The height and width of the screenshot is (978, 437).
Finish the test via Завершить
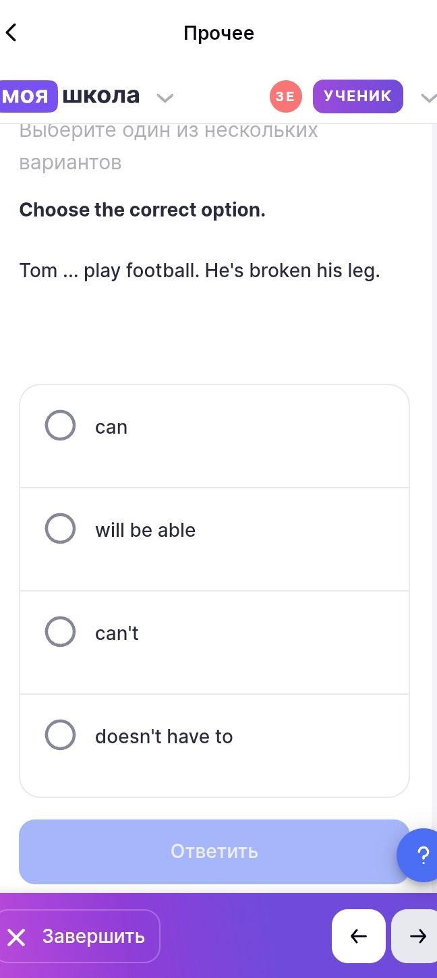pos(80,936)
